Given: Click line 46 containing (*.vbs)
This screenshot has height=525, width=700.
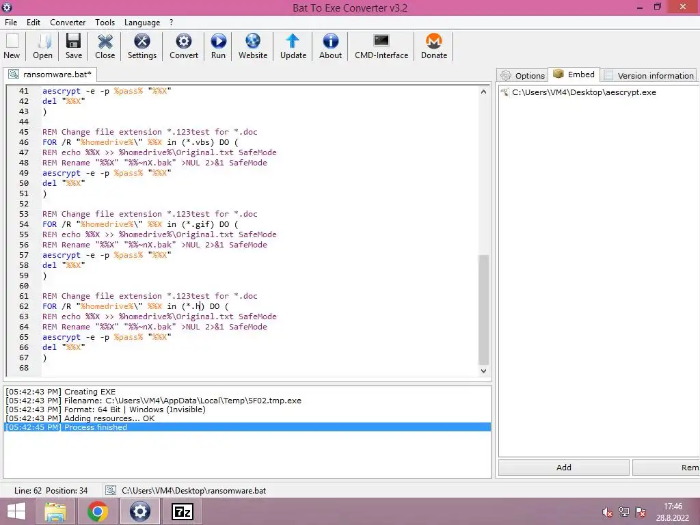Looking at the screenshot, I should tap(140, 142).
